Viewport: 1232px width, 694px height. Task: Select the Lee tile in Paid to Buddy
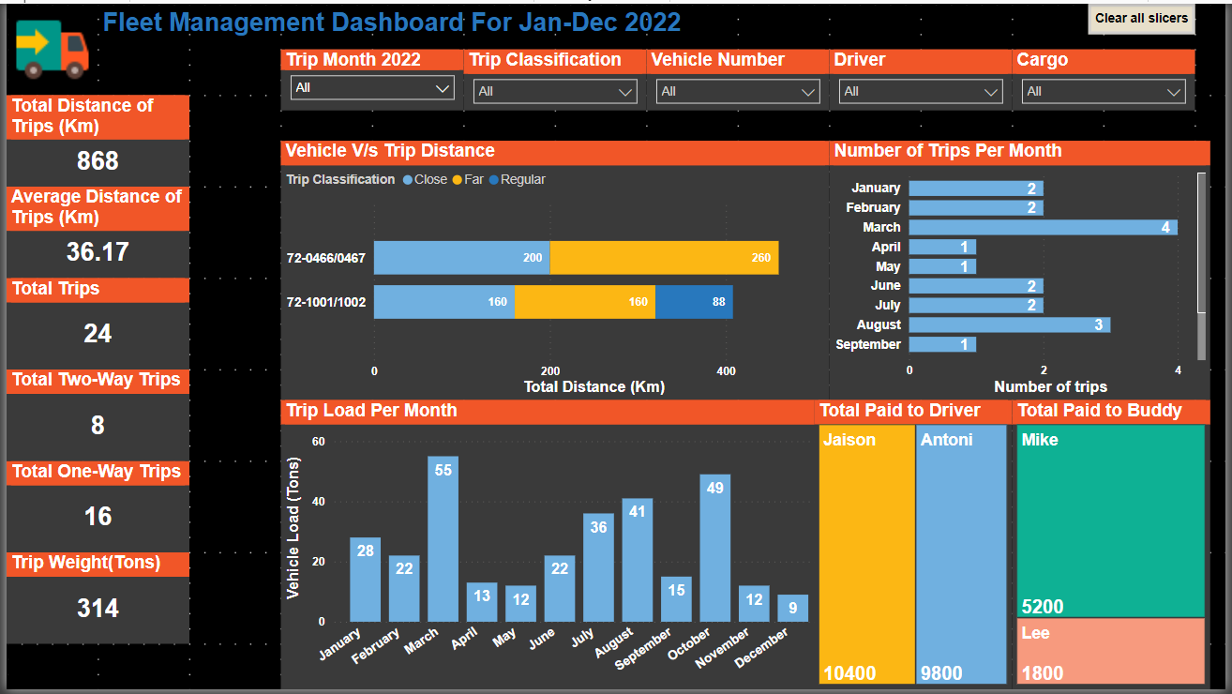pyautogui.click(x=1110, y=651)
